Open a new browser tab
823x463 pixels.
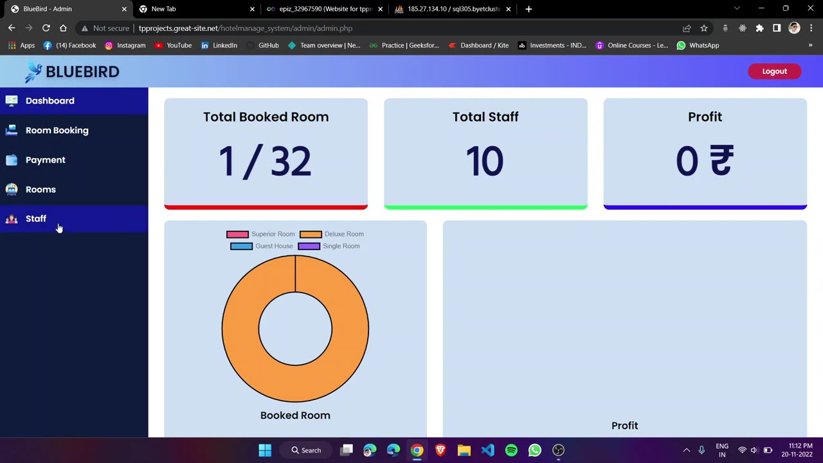529,9
